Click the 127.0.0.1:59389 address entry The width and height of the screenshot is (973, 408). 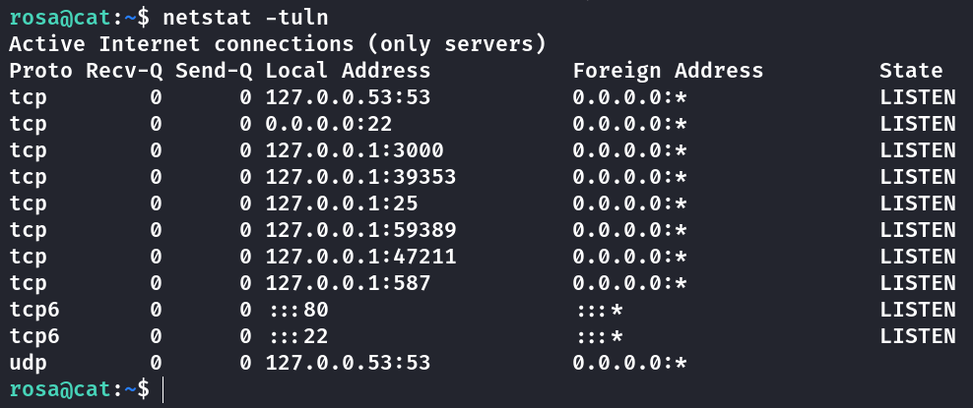[360, 230]
